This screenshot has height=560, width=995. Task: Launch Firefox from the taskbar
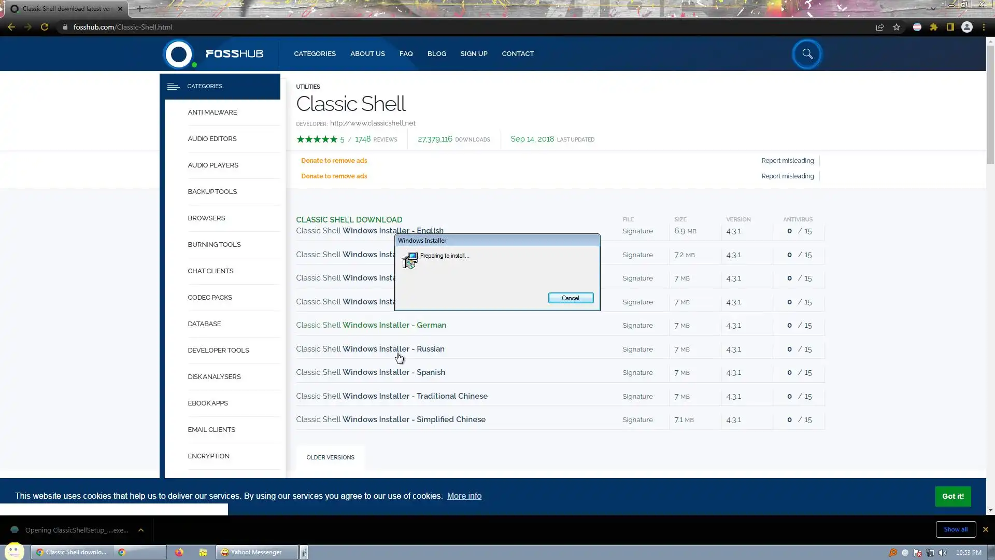179,552
